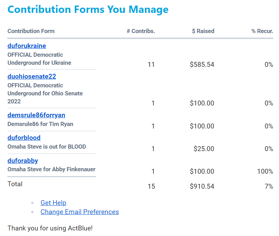279x236 pixels.
Task: Click the % Recur. column header
Action: pos(262,31)
